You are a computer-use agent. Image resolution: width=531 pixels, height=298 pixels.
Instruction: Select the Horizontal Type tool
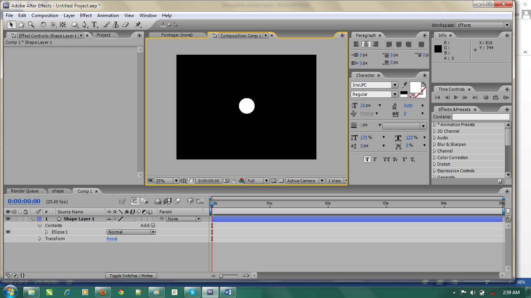pos(94,24)
